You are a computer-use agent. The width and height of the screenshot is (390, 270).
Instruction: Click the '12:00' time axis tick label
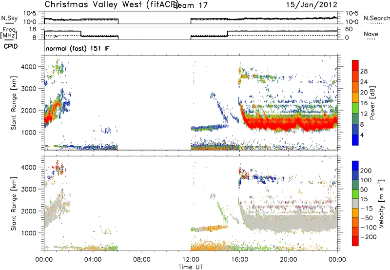tap(191, 260)
